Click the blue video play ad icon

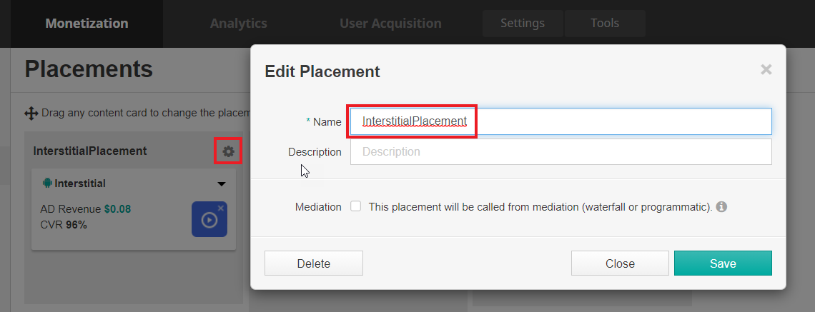point(209,220)
